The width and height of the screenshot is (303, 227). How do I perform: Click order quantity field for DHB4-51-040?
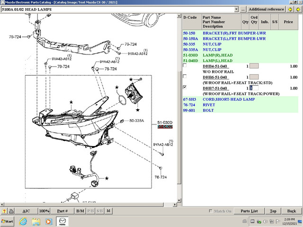pyautogui.click(x=254, y=66)
